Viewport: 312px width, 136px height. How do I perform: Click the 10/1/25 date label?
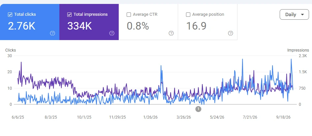pyautogui.click(x=84, y=117)
